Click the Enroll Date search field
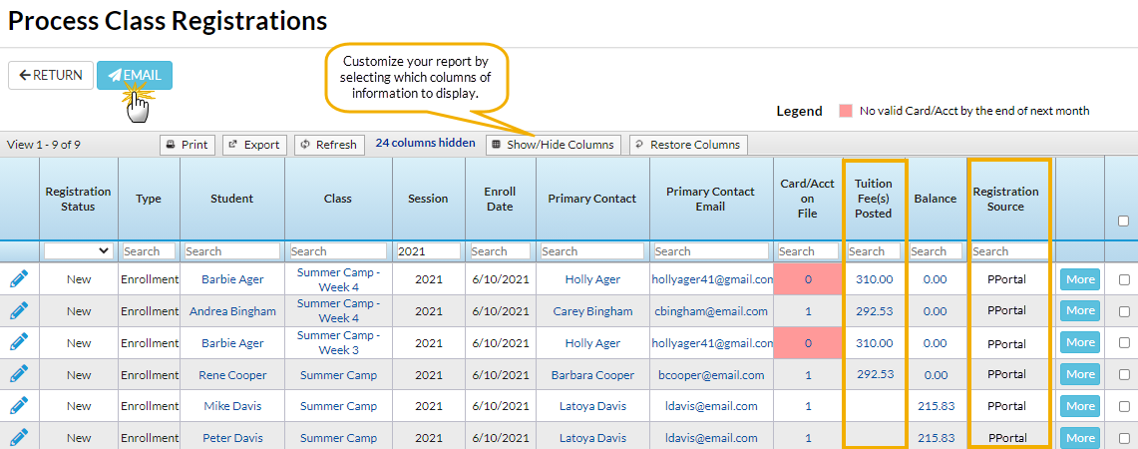 tap(500, 250)
